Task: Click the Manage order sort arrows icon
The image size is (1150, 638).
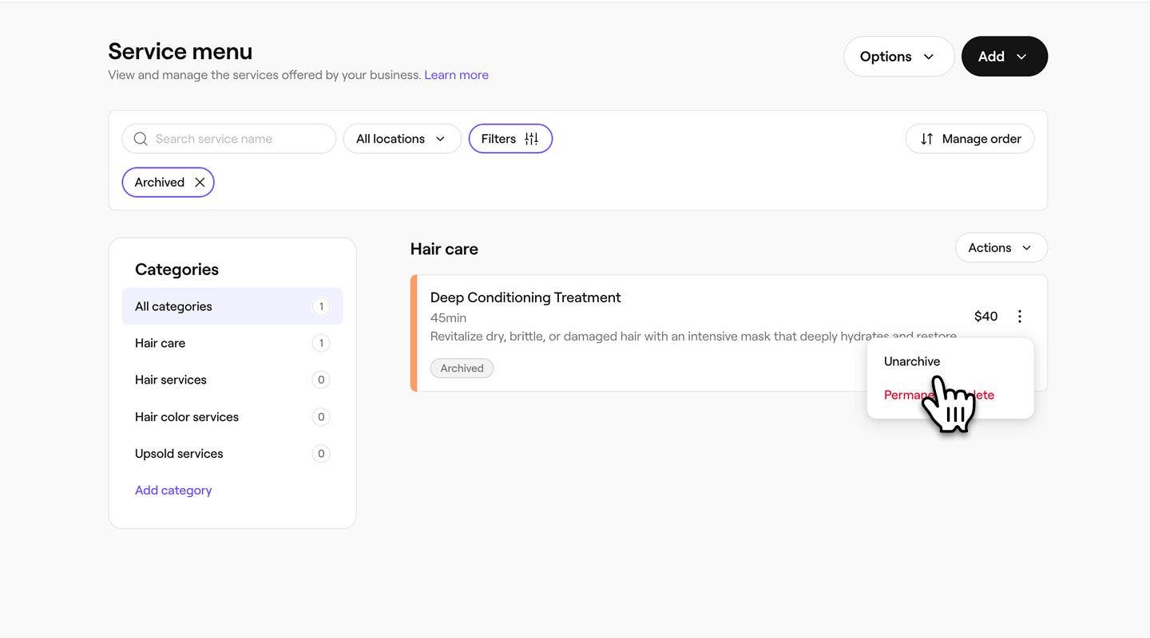Action: [926, 139]
